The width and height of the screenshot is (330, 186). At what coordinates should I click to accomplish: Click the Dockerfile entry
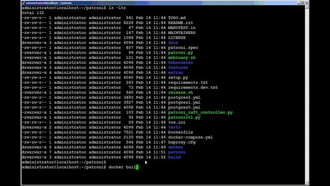pos(180,132)
